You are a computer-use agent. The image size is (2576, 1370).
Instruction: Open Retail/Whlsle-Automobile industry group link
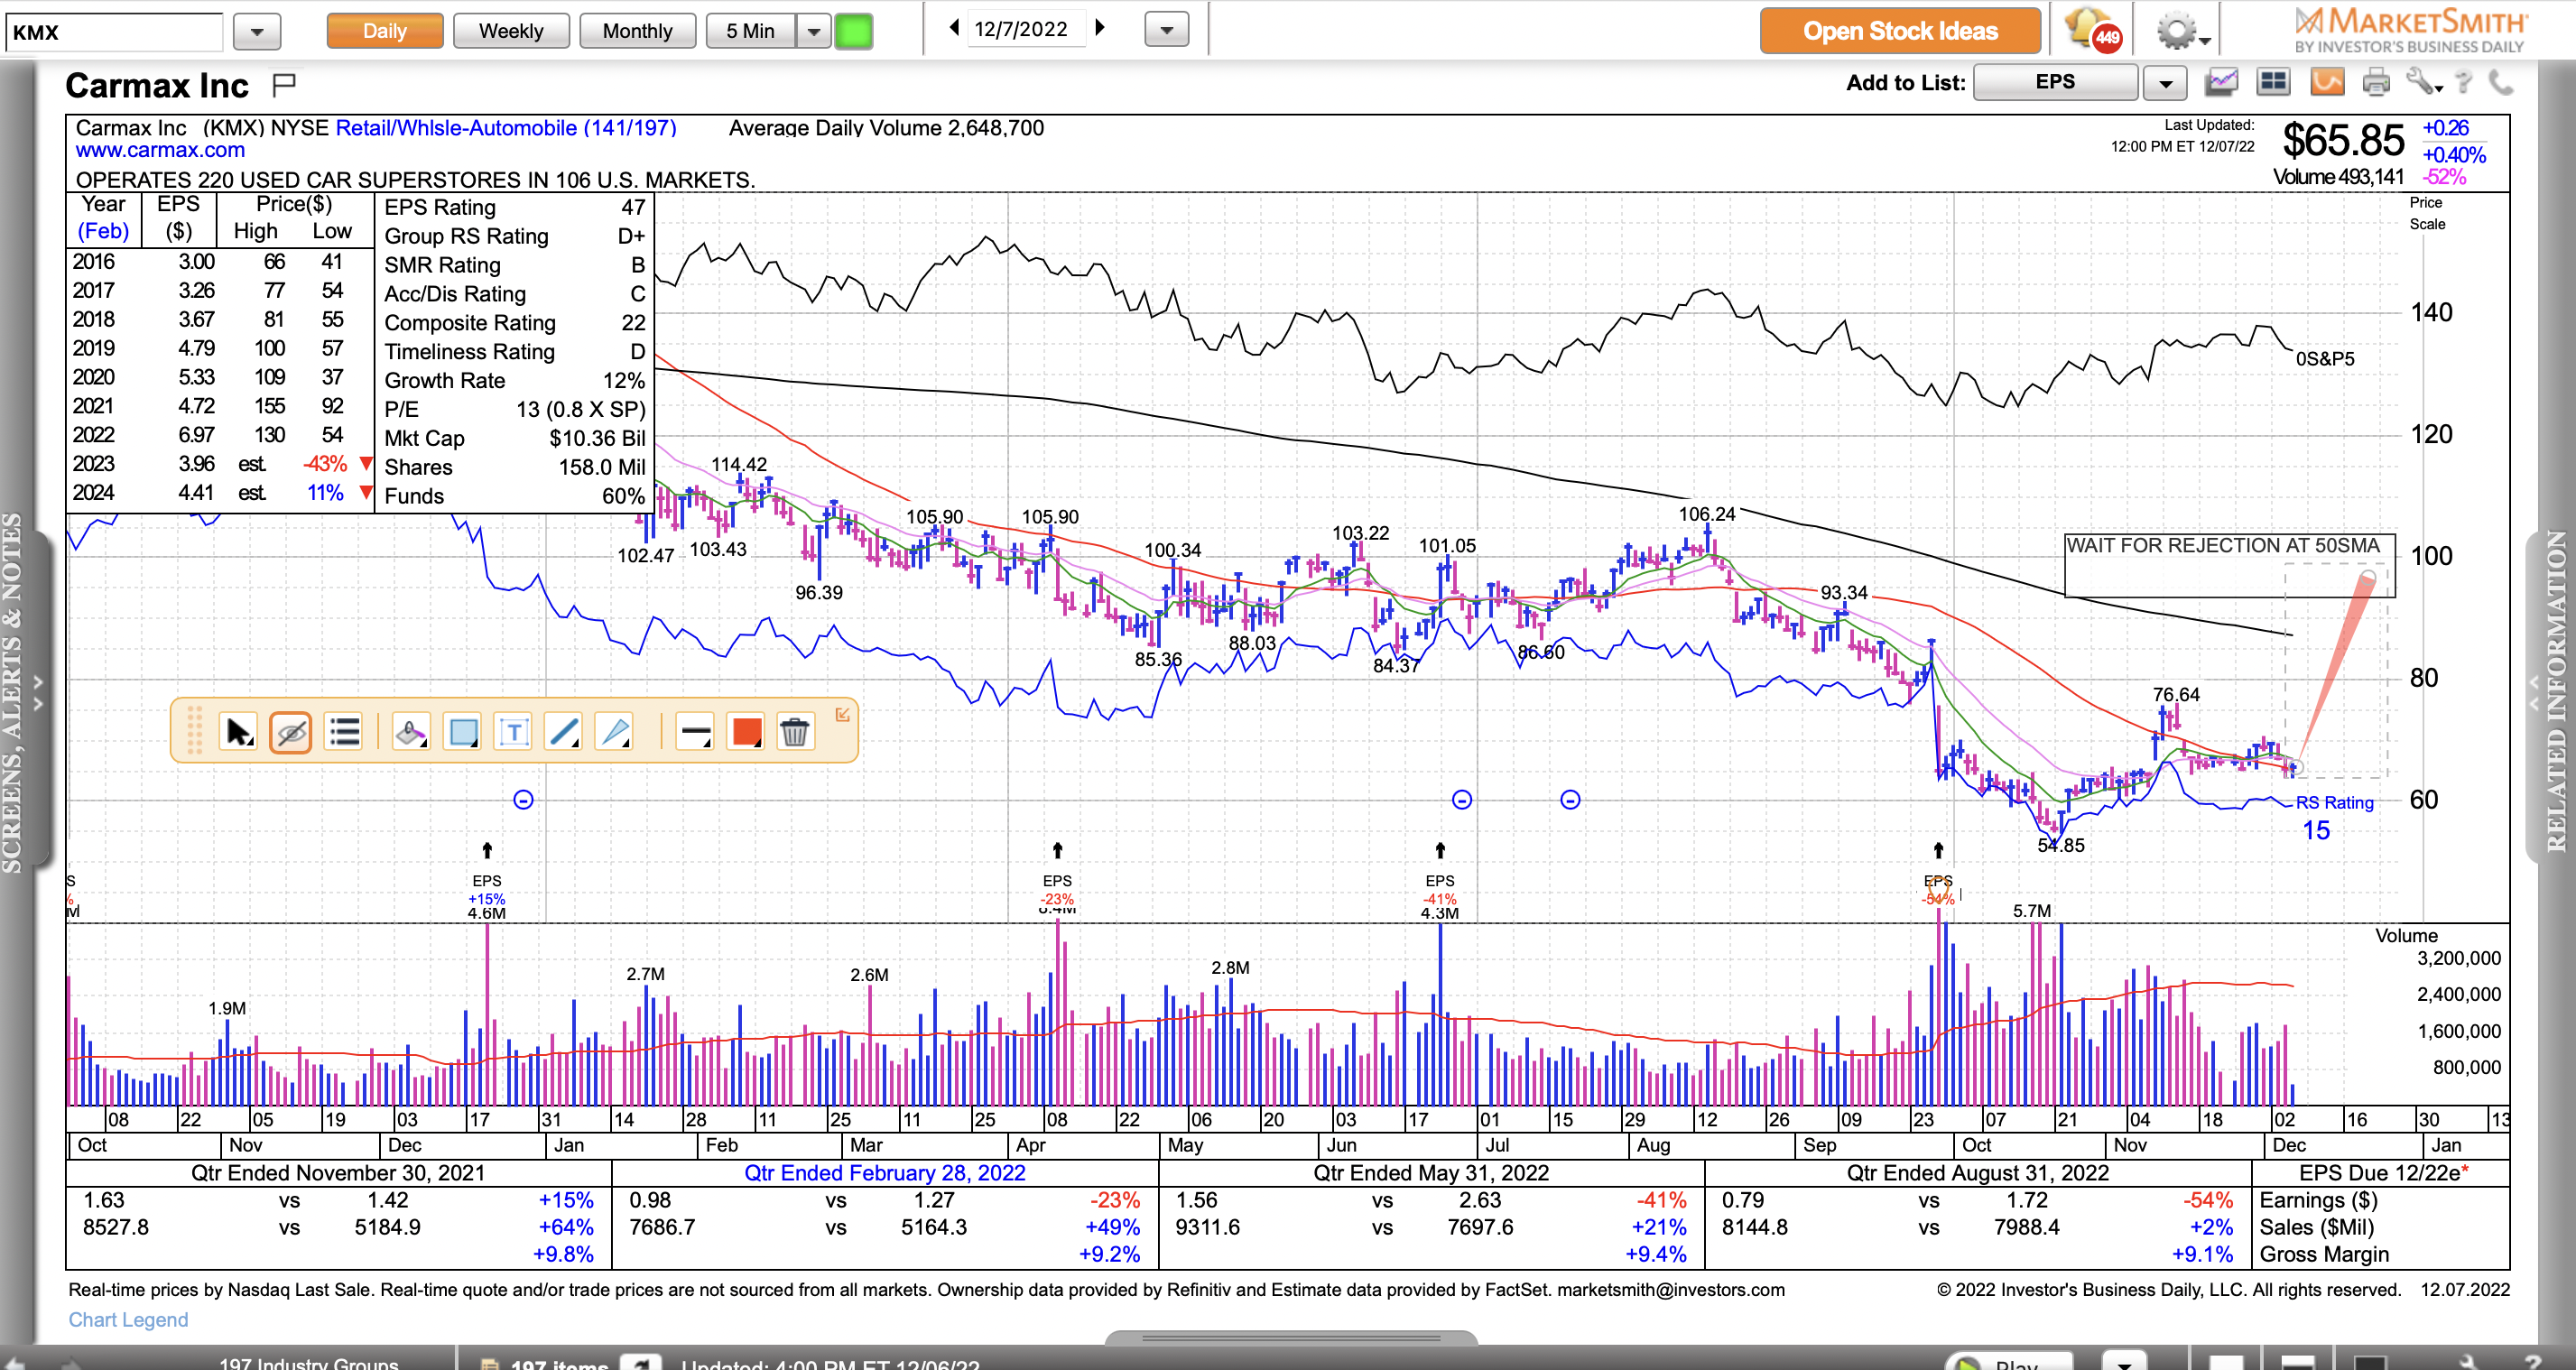click(x=506, y=128)
